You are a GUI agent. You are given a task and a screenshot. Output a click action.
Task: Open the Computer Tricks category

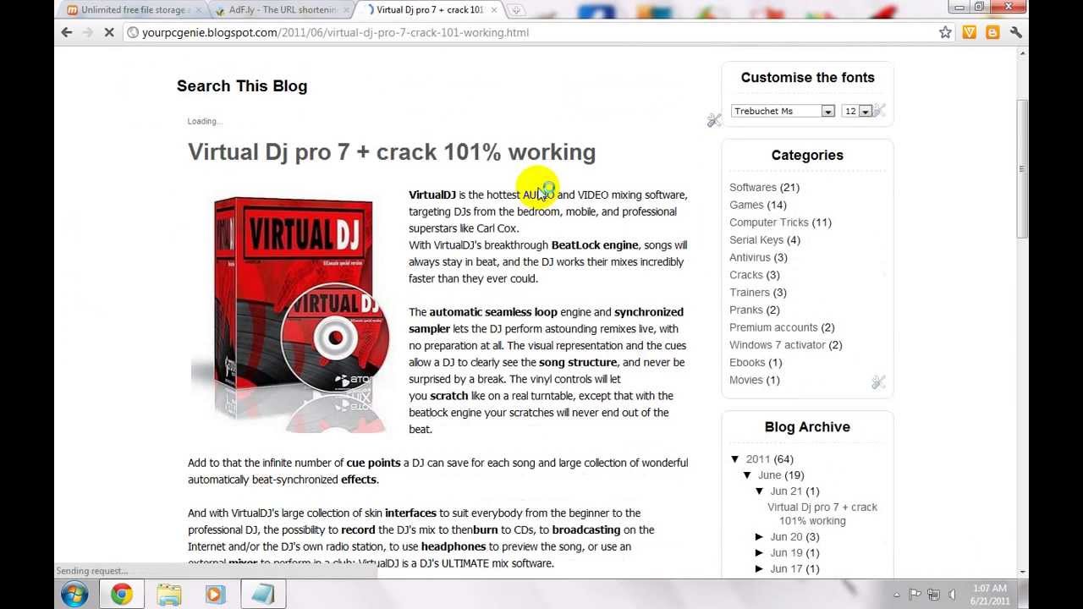tap(769, 222)
